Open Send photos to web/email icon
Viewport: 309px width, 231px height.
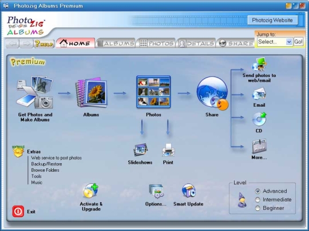click(x=259, y=64)
